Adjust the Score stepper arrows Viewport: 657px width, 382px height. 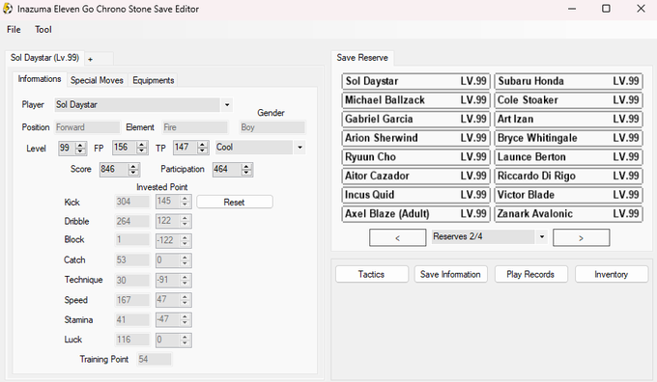pyautogui.click(x=133, y=170)
